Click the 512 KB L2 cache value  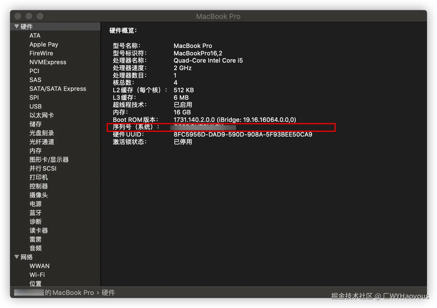click(184, 90)
